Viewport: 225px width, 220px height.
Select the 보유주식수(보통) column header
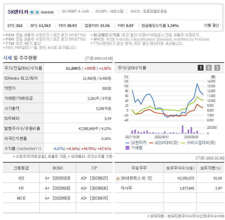point(180,168)
